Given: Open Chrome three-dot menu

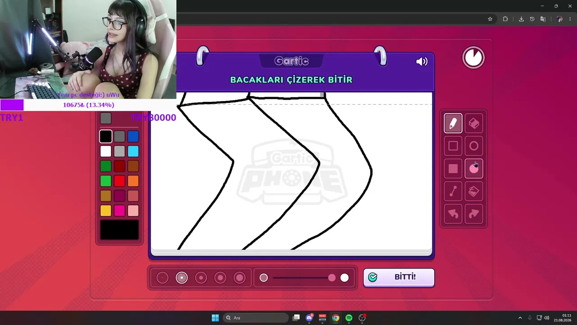Looking at the screenshot, I should coord(570,19).
